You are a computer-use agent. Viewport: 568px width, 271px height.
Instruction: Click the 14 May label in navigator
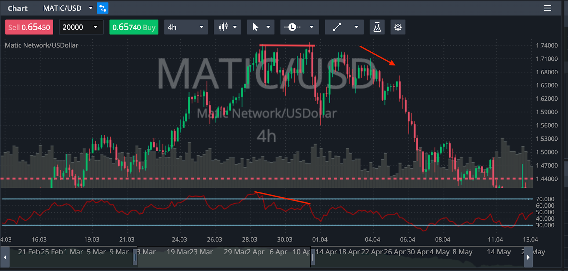click(499, 252)
